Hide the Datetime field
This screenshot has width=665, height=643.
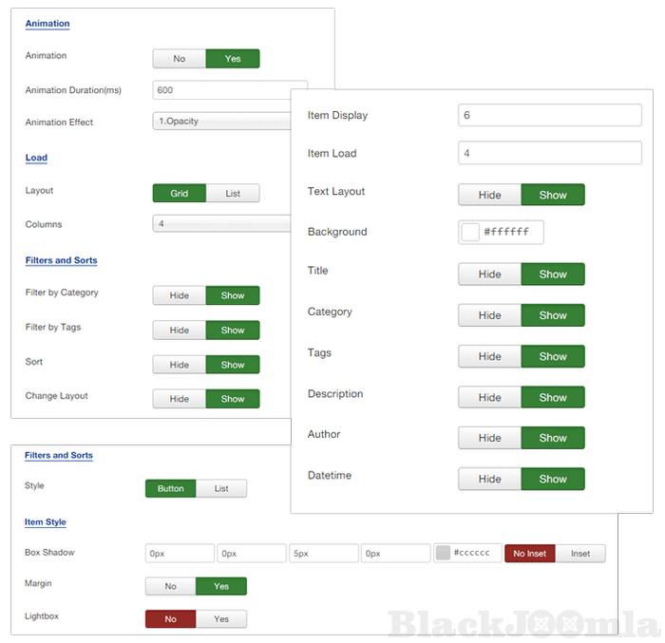[x=489, y=479]
